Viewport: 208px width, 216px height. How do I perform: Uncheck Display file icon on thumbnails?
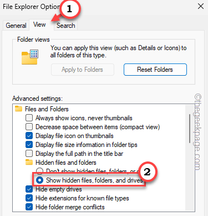(29, 136)
